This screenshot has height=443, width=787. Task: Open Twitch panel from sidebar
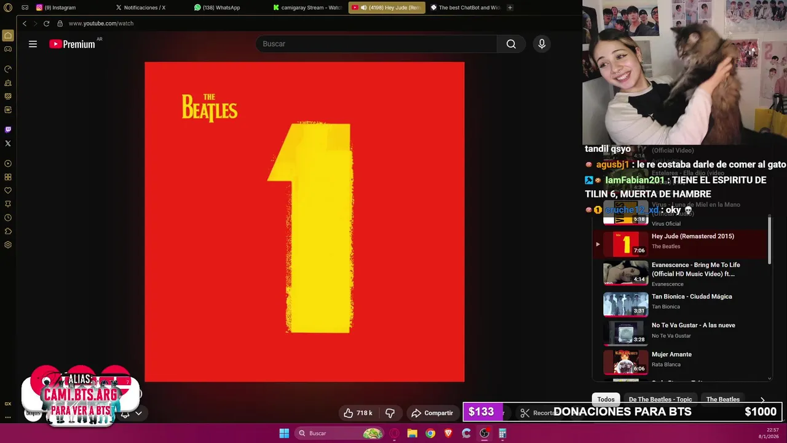click(x=8, y=130)
